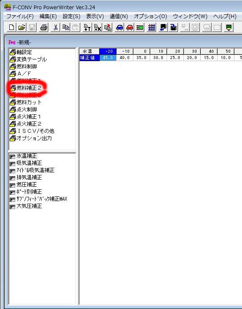The image size is (242, 309).
Task: Click the red car toolbar icon
Action: tap(130, 27)
